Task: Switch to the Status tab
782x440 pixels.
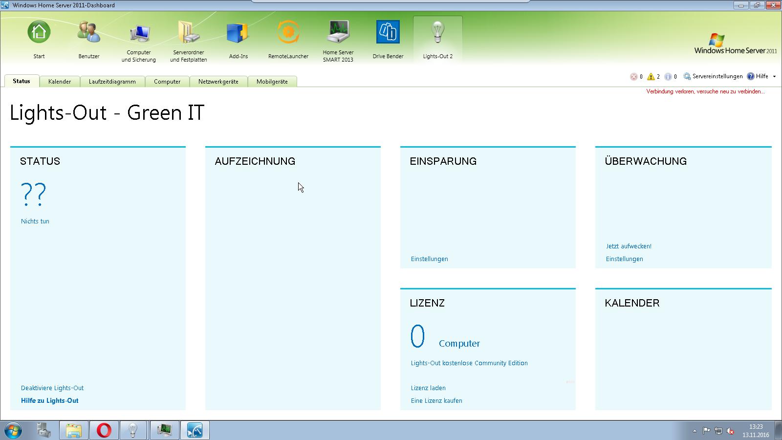Action: tap(22, 81)
